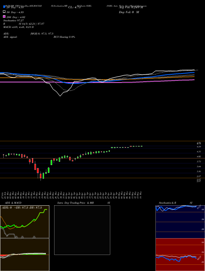Click the 'ADX signal:' label
Image resolution: width=205 pixels, height=271 pixels.
(10, 37)
